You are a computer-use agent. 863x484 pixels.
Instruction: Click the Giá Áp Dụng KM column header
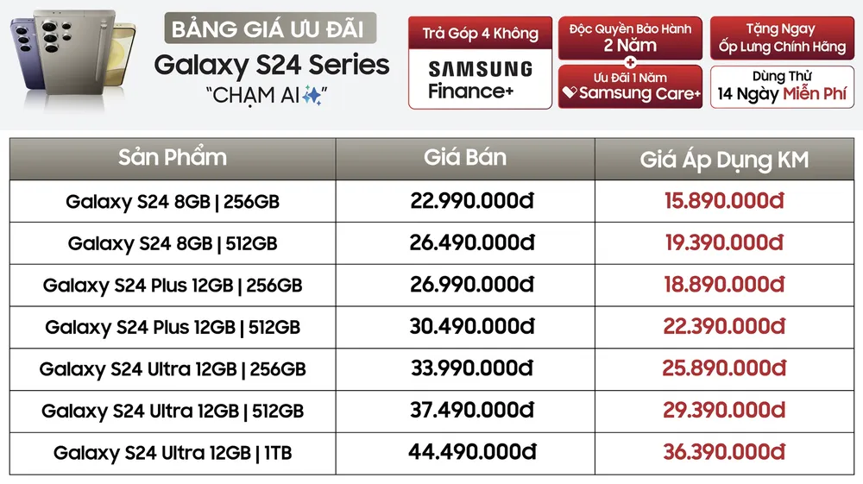[724, 160]
